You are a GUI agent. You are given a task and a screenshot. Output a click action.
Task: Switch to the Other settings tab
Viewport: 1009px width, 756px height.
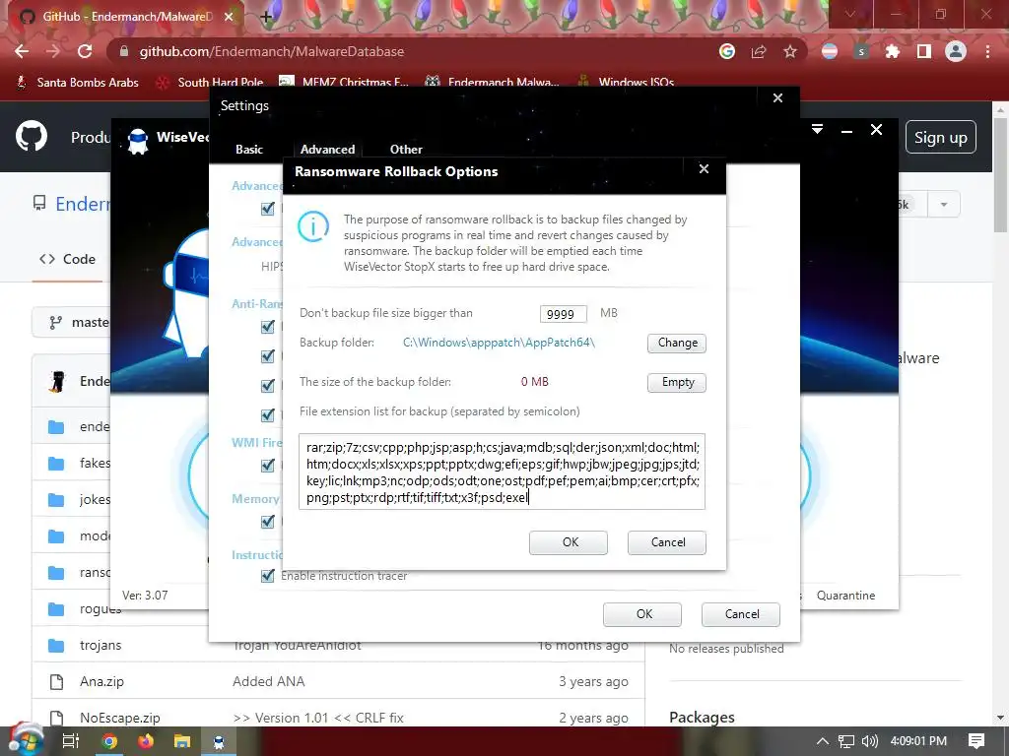(x=406, y=150)
